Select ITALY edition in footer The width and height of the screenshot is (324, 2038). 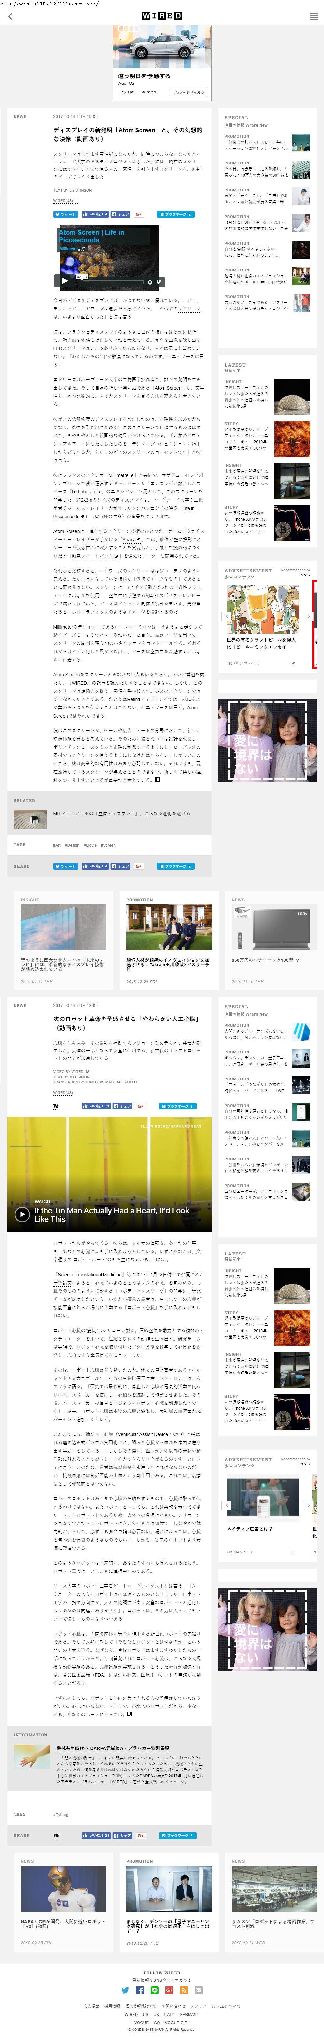170,2014
